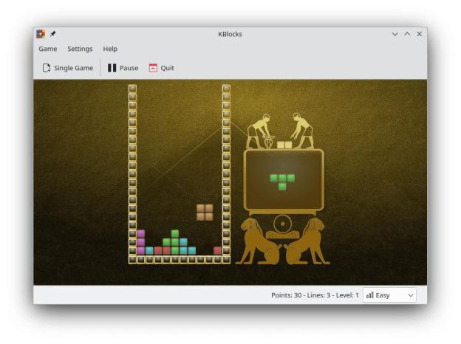The height and width of the screenshot is (344, 461).
Task: Start a new Single Game
Action: pyautogui.click(x=73, y=68)
